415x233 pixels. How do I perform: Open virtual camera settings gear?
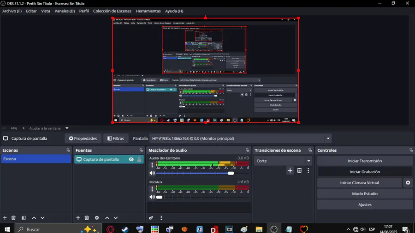pos(408,182)
